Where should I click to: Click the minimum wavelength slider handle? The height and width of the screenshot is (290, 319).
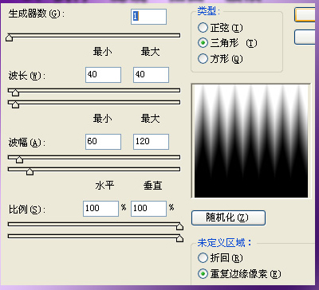[x=15, y=92]
